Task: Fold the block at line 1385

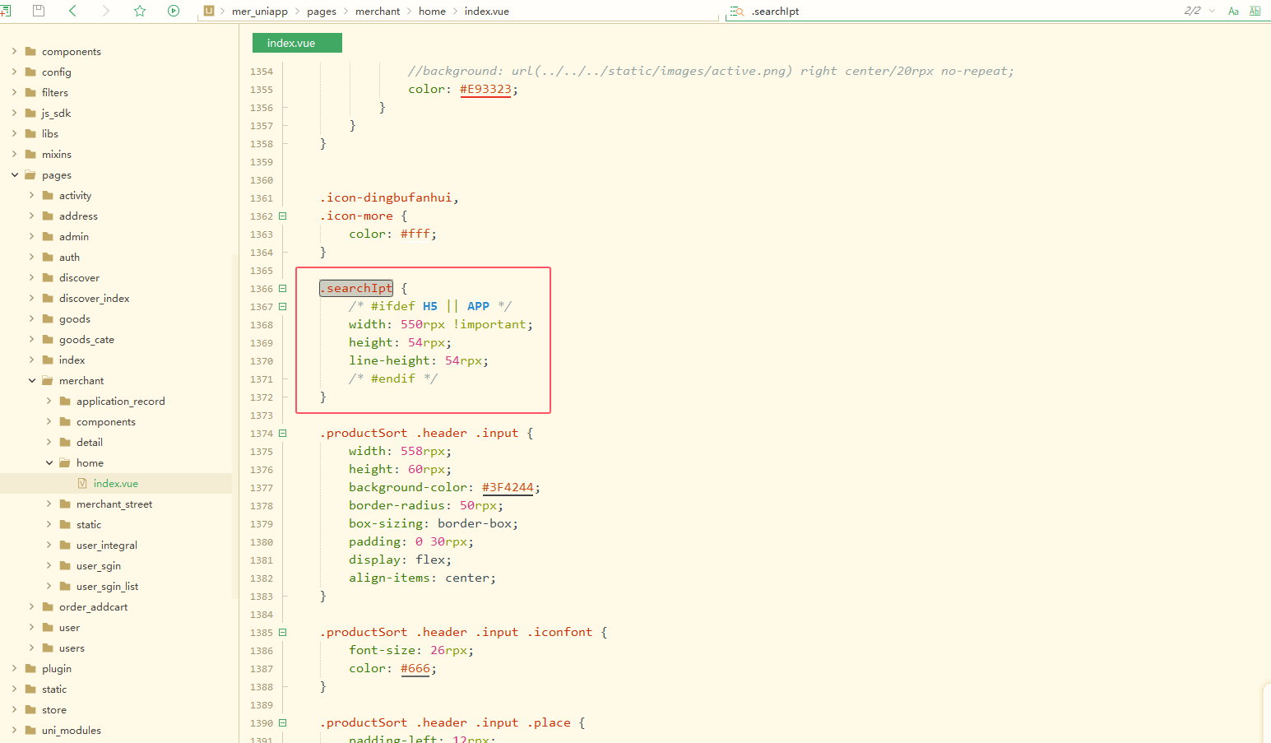Action: click(282, 632)
